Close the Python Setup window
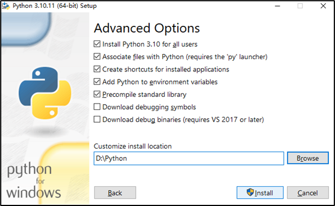 pos(323,6)
